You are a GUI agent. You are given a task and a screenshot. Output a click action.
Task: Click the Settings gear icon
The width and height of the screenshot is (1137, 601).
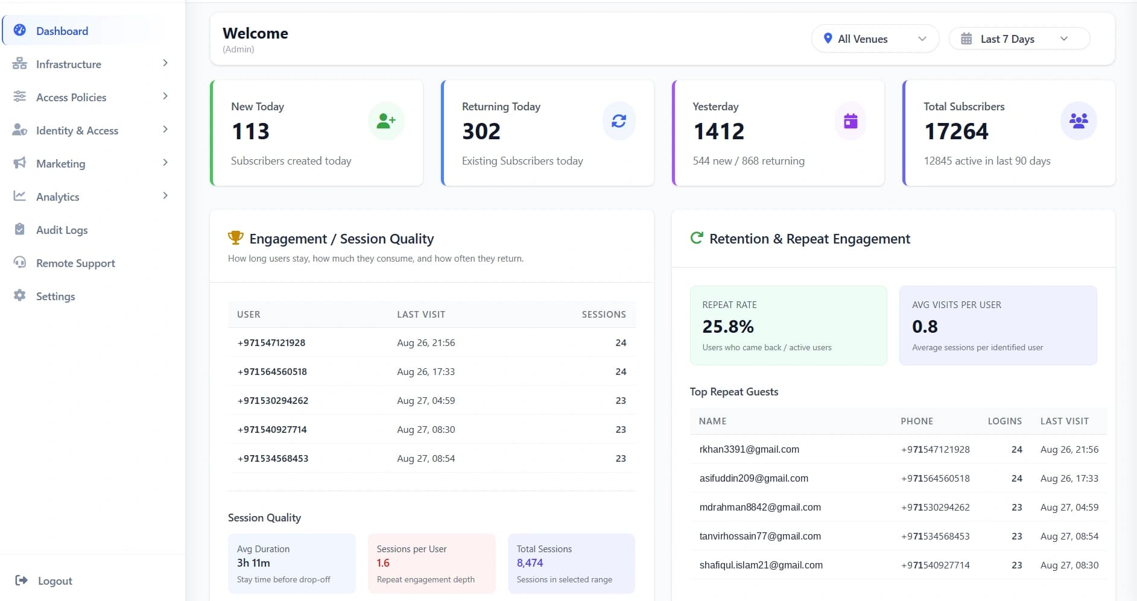[x=20, y=295]
